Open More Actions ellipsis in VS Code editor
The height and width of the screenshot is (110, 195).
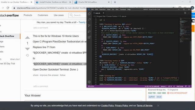point(189,13)
